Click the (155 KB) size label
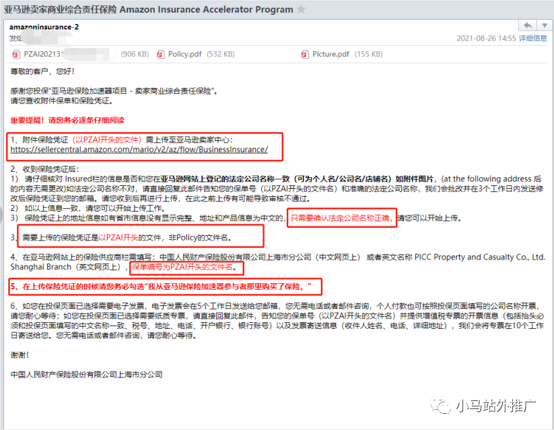The width and height of the screenshot is (554, 430). [x=368, y=54]
